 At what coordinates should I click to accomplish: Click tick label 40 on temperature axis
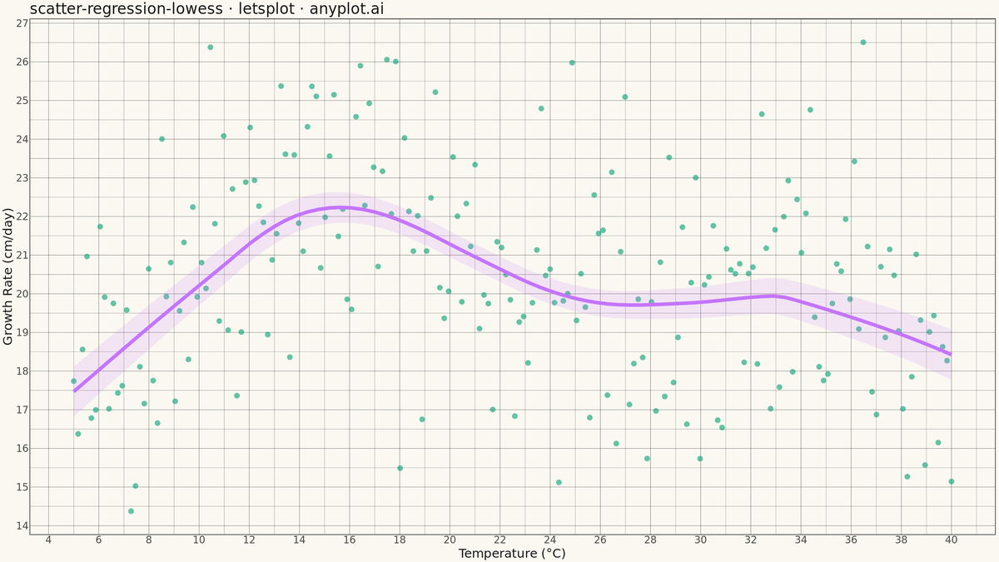coord(952,540)
